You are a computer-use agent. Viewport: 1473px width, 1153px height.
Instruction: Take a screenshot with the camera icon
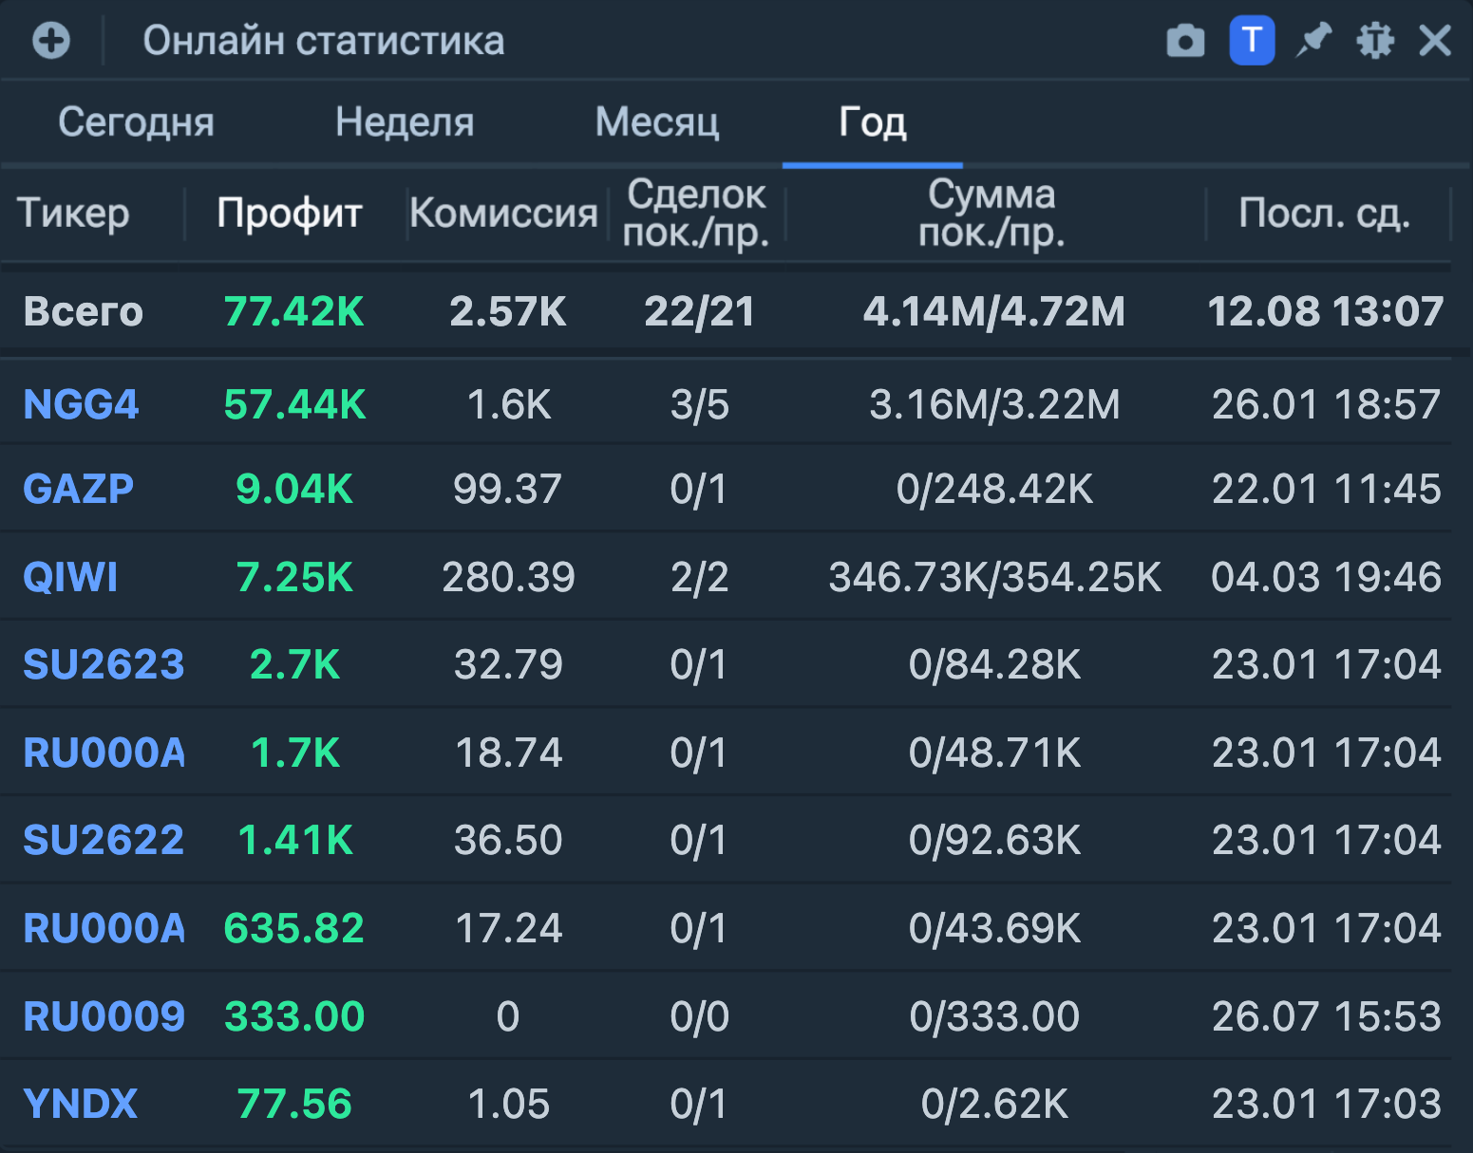point(1185,41)
